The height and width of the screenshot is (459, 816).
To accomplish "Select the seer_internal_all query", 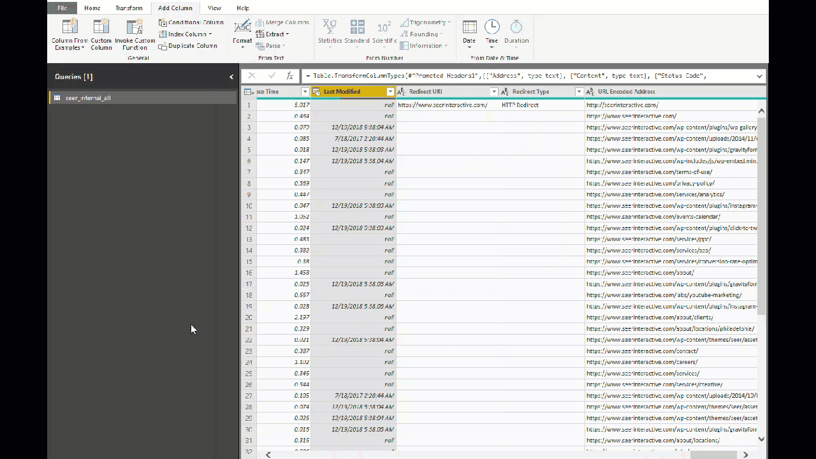I will coord(88,98).
